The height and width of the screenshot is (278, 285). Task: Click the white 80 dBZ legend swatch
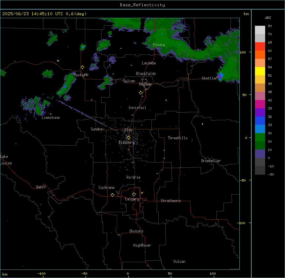coord(260,30)
